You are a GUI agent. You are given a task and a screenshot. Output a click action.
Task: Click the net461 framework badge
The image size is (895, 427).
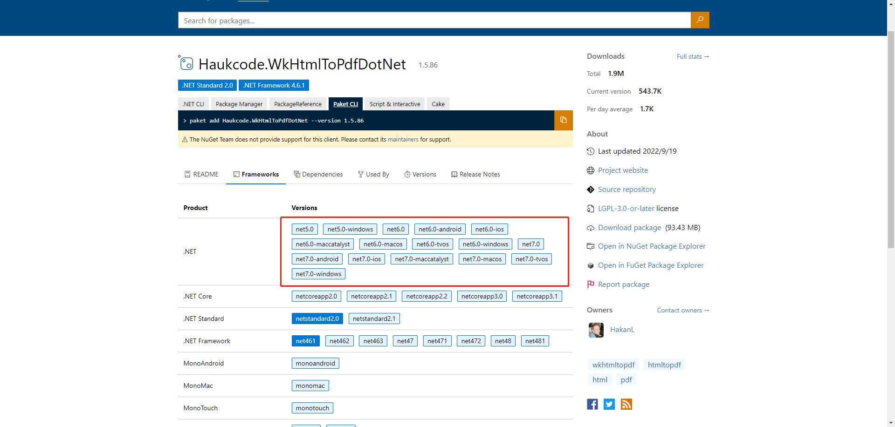[x=306, y=341]
